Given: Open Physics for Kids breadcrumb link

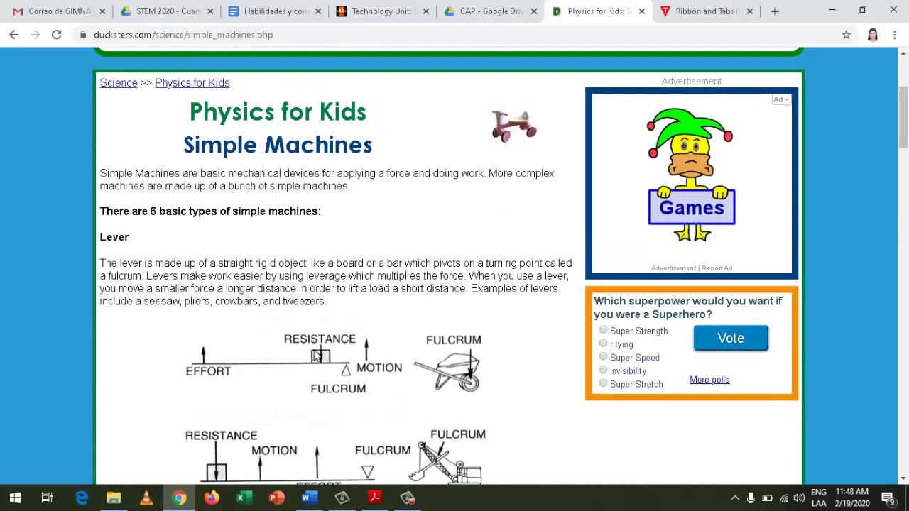Looking at the screenshot, I should tap(192, 83).
